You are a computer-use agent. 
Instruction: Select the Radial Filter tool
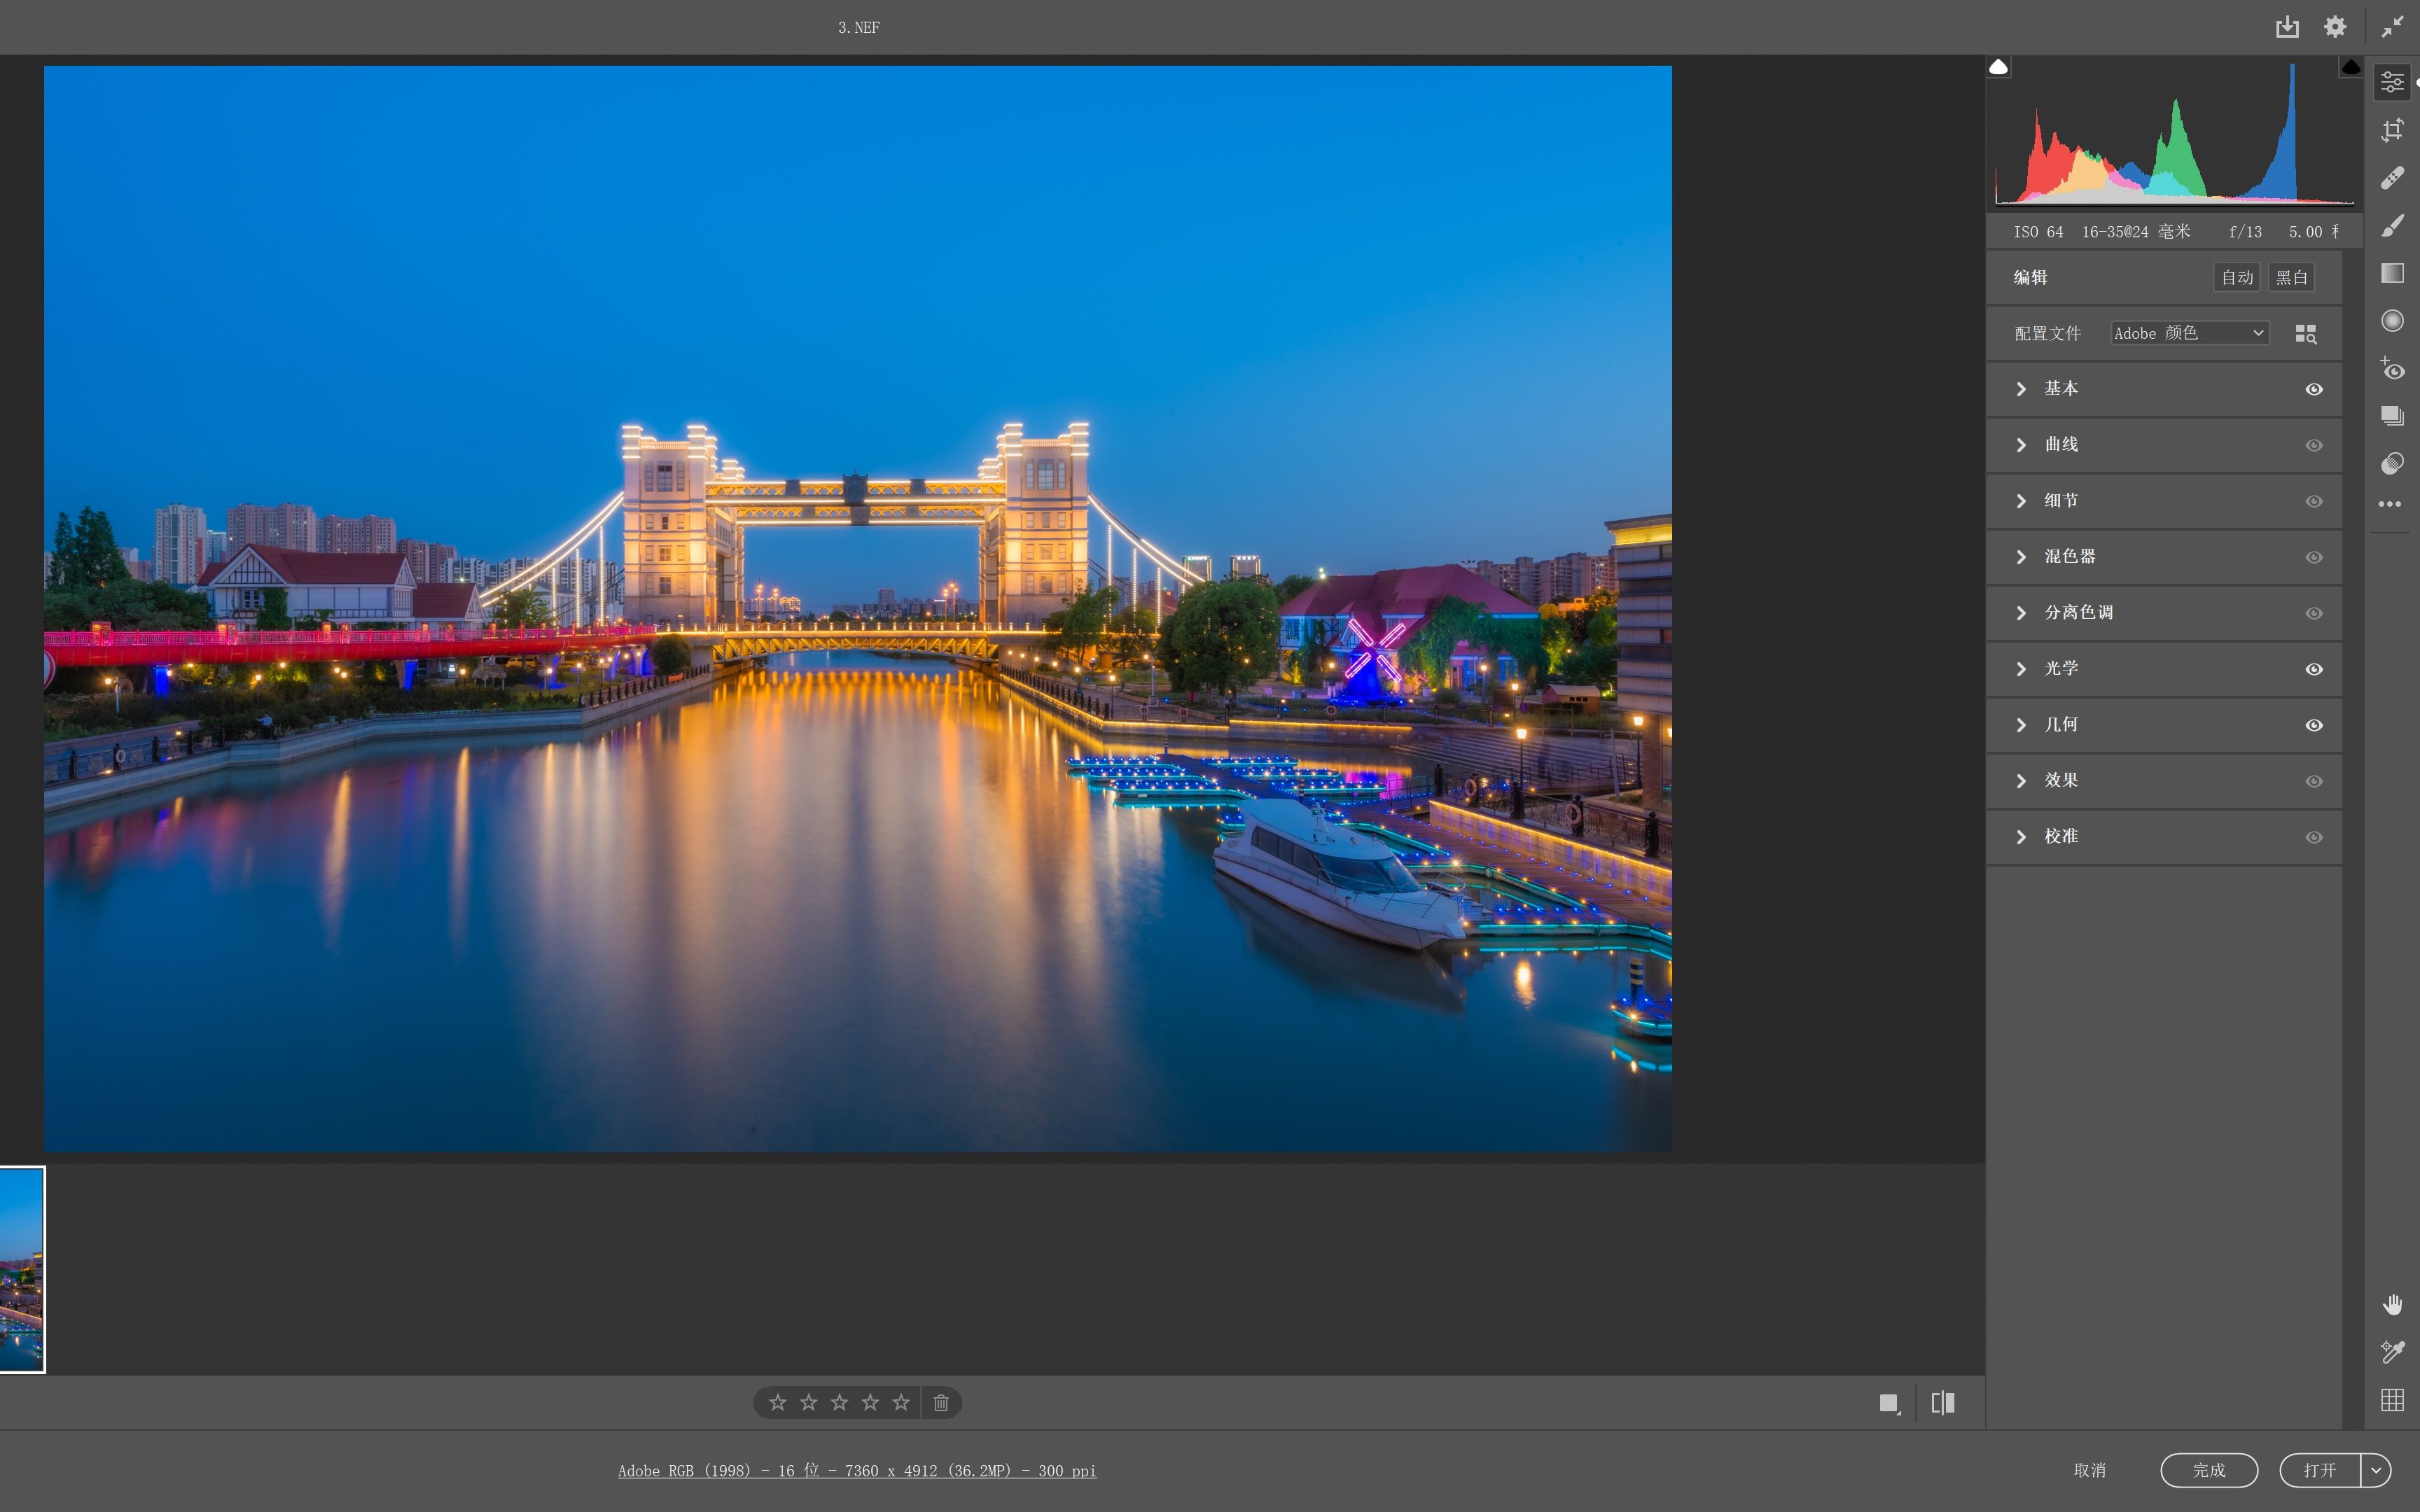click(x=2392, y=321)
